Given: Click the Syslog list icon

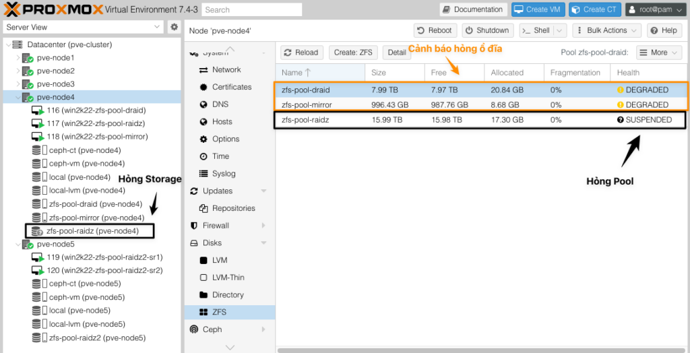Looking at the screenshot, I should coord(203,173).
